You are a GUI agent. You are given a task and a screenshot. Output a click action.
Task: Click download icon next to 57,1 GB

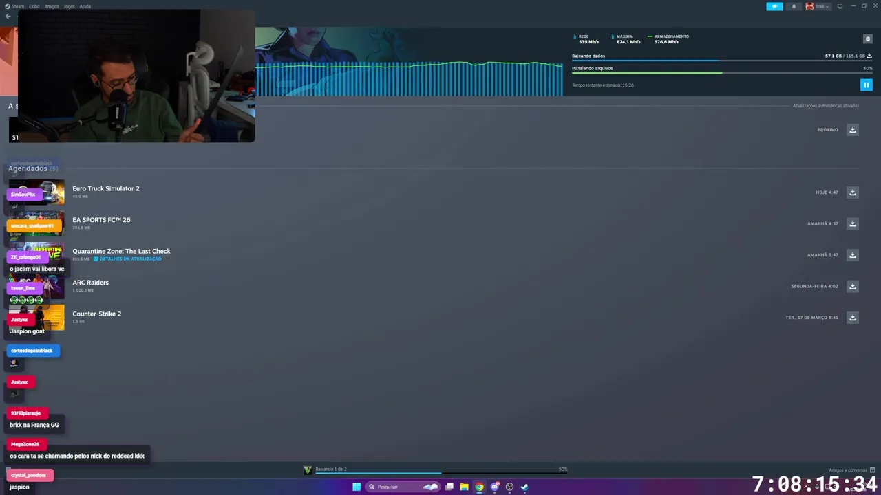(x=869, y=56)
